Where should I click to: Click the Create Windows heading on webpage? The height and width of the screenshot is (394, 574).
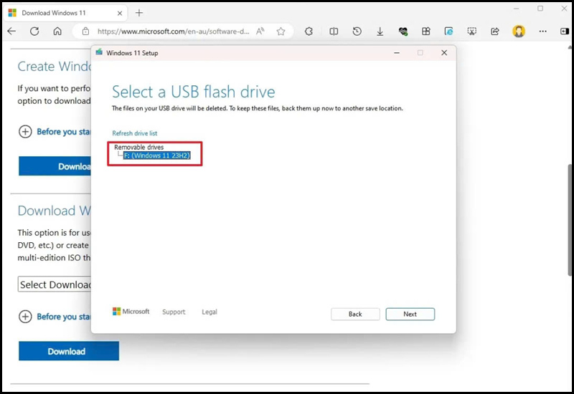(x=55, y=66)
